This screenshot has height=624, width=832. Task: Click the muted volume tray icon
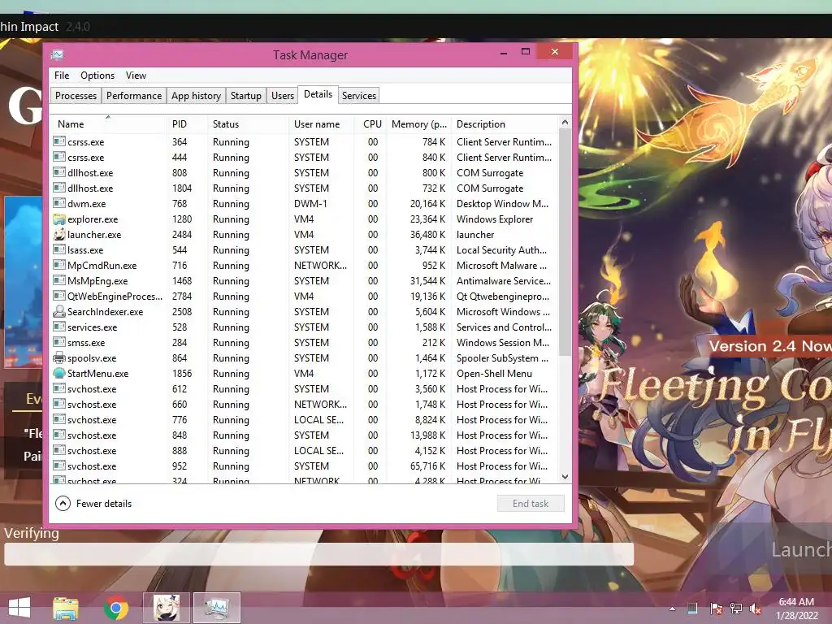coord(756,609)
